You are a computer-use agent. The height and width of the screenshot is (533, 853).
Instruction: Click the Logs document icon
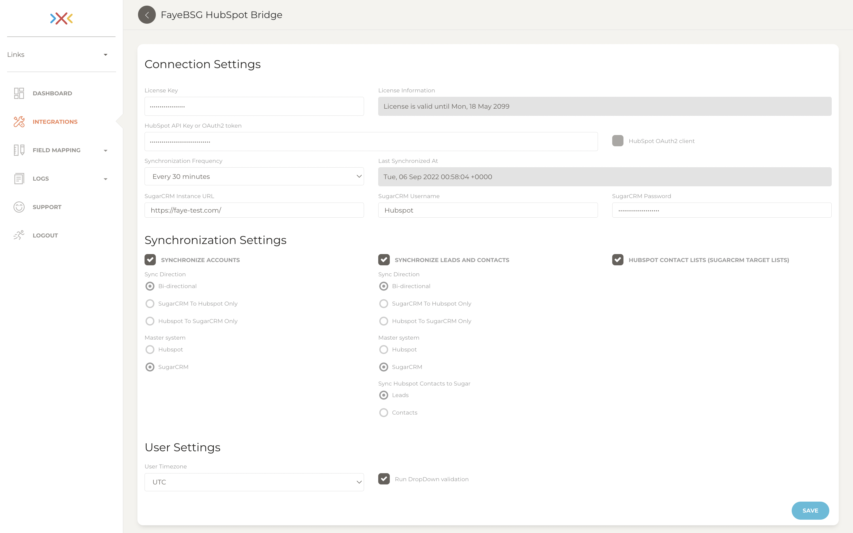tap(19, 179)
